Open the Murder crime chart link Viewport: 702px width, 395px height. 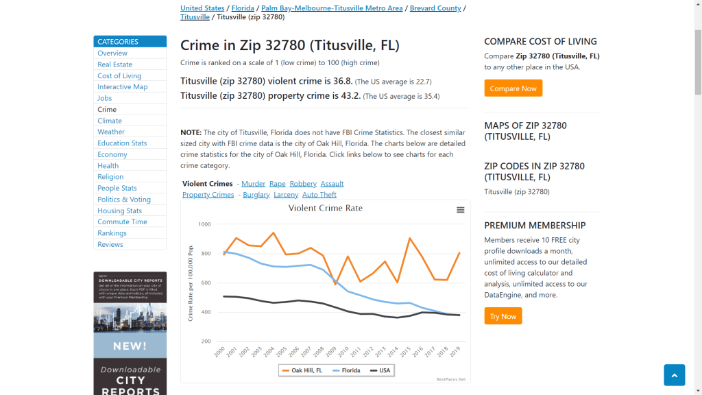tap(253, 183)
